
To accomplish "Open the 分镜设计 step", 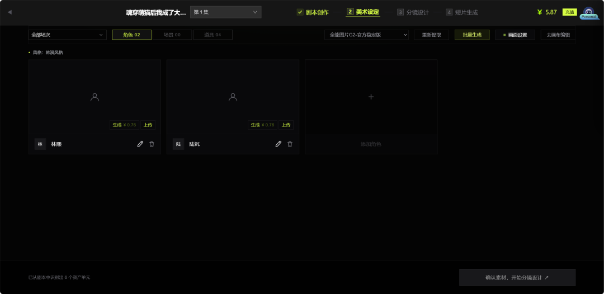I will (x=413, y=12).
